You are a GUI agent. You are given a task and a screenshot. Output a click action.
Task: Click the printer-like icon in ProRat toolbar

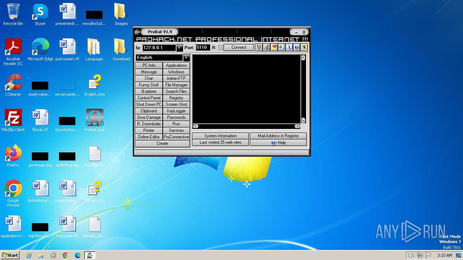[x=266, y=47]
